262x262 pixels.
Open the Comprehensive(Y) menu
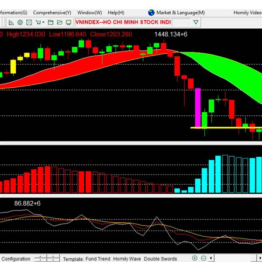[52, 13]
